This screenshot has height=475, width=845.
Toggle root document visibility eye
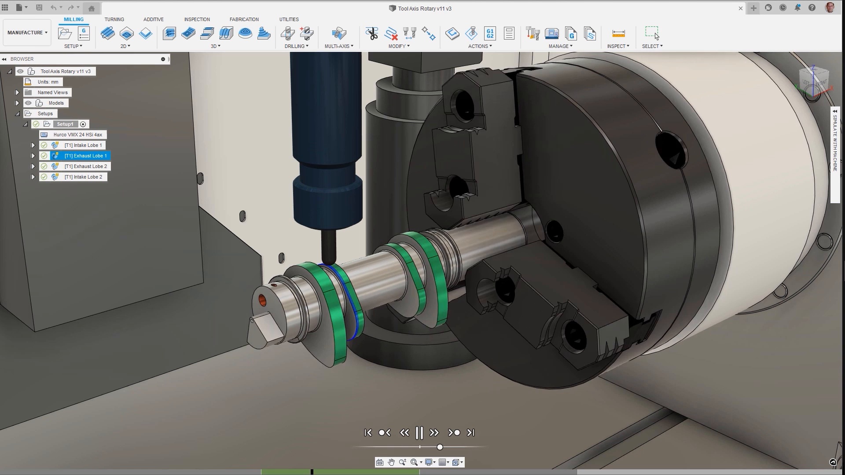click(x=20, y=71)
